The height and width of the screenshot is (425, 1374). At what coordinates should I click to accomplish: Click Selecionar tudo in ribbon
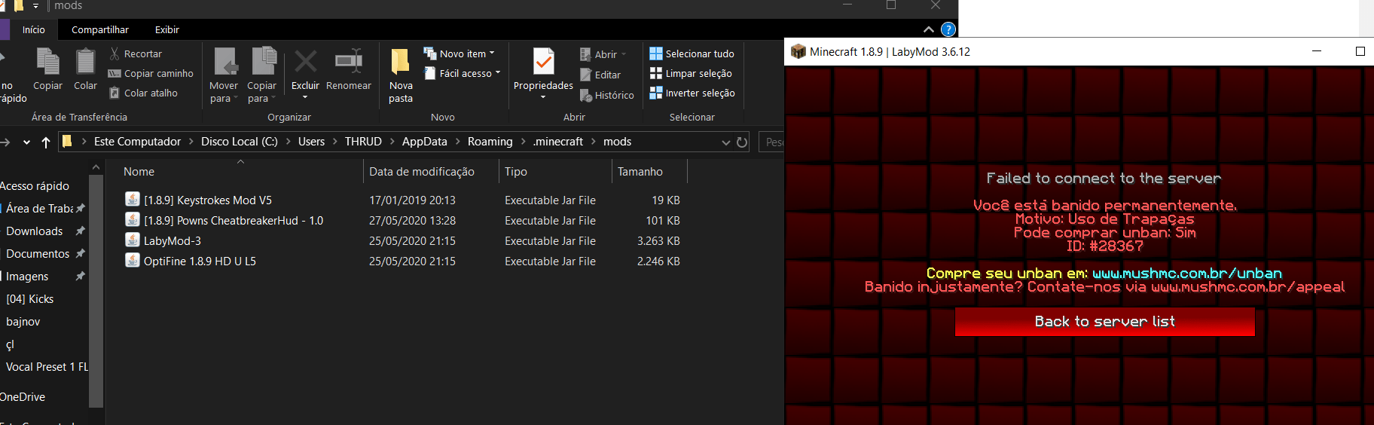[x=692, y=54]
